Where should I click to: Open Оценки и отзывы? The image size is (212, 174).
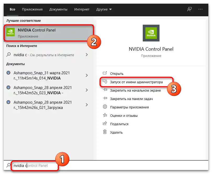click(x=124, y=115)
